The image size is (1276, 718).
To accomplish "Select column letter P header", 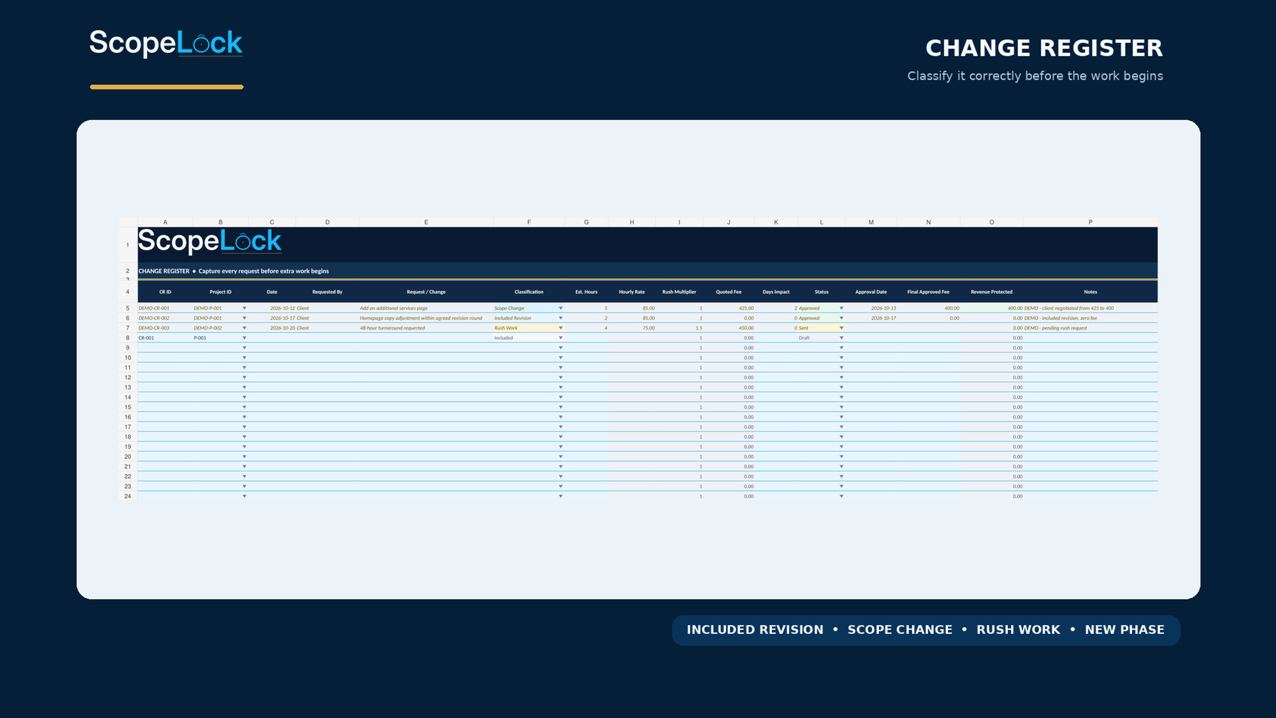I will 1091,222.
